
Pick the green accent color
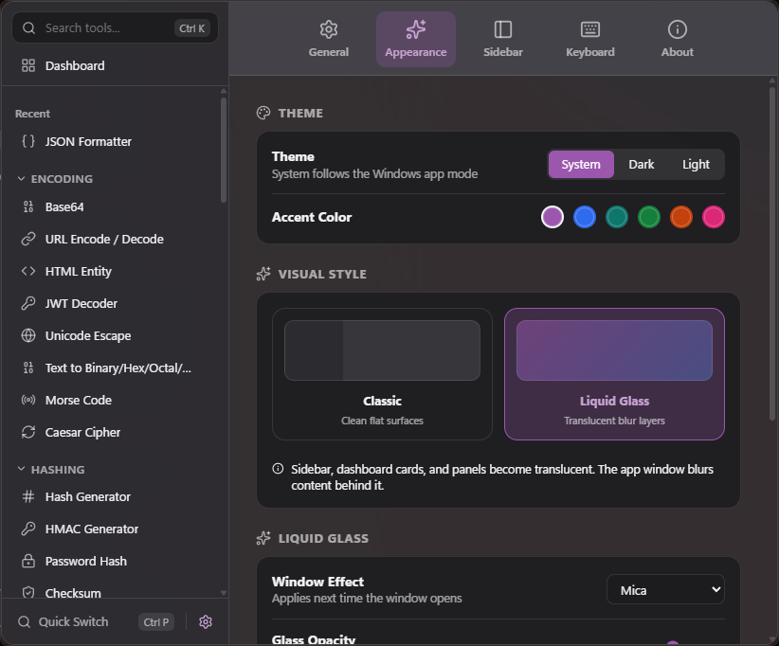[x=649, y=217]
